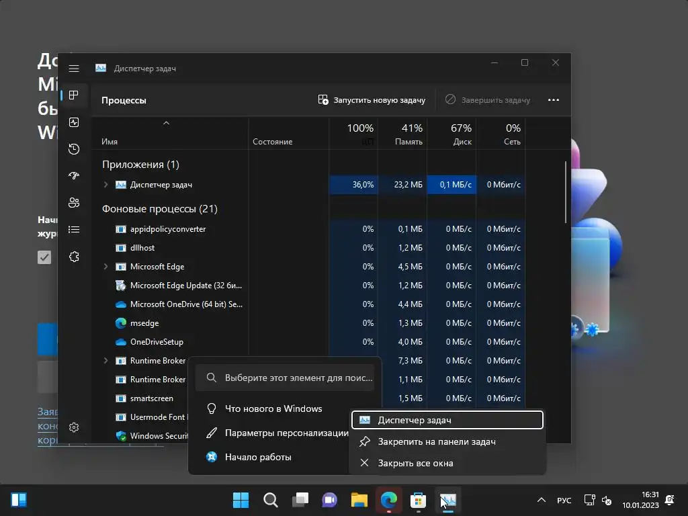Click the 36,0% CPU cell of Диспетчер задач
The height and width of the screenshot is (516, 688).
[x=353, y=185]
